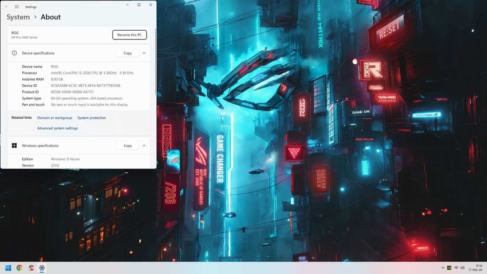Go back using the Settings back arrow
The height and width of the screenshot is (274, 487).
[x=6, y=6]
